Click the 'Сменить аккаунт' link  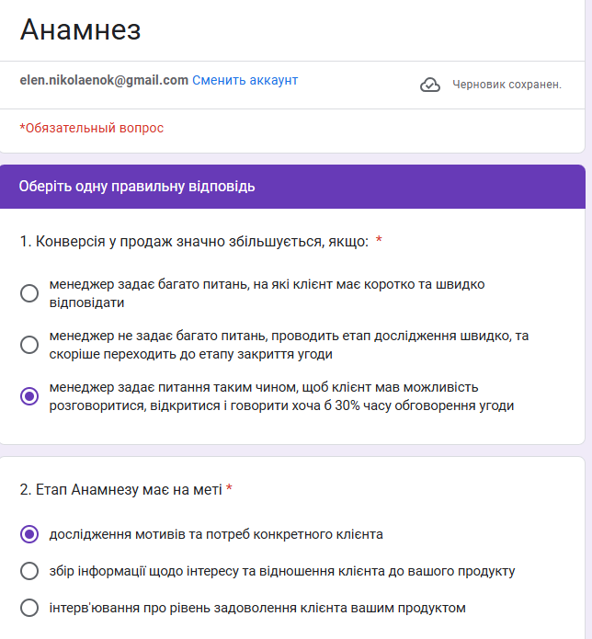coord(245,80)
